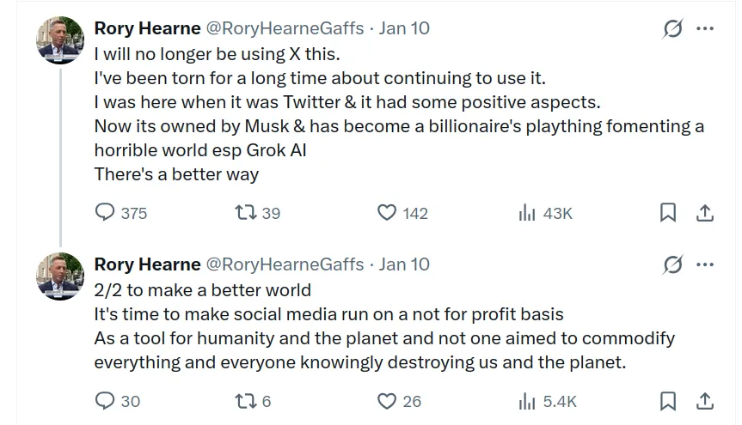This screenshot has height=425, width=742.
Task: Share the first post about leaving X
Action: [704, 212]
